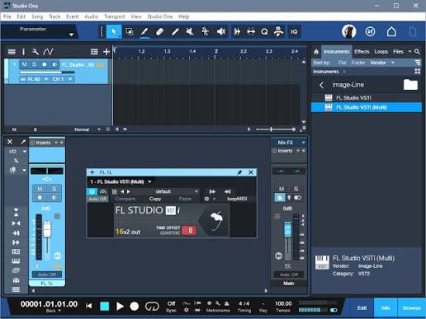Screen dimensions: 426x319
Task: Select the Range tool
Action: click(130, 31)
